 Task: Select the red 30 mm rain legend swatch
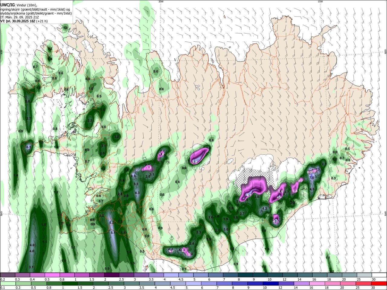pyautogui.click(x=379, y=283)
